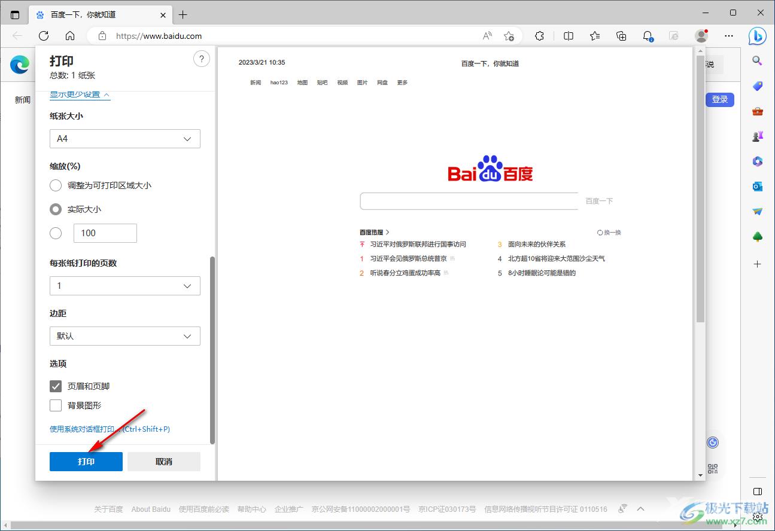Screen dimensions: 775x531
Task: Open 每张纸打印的页数 dropdown
Action: click(125, 286)
